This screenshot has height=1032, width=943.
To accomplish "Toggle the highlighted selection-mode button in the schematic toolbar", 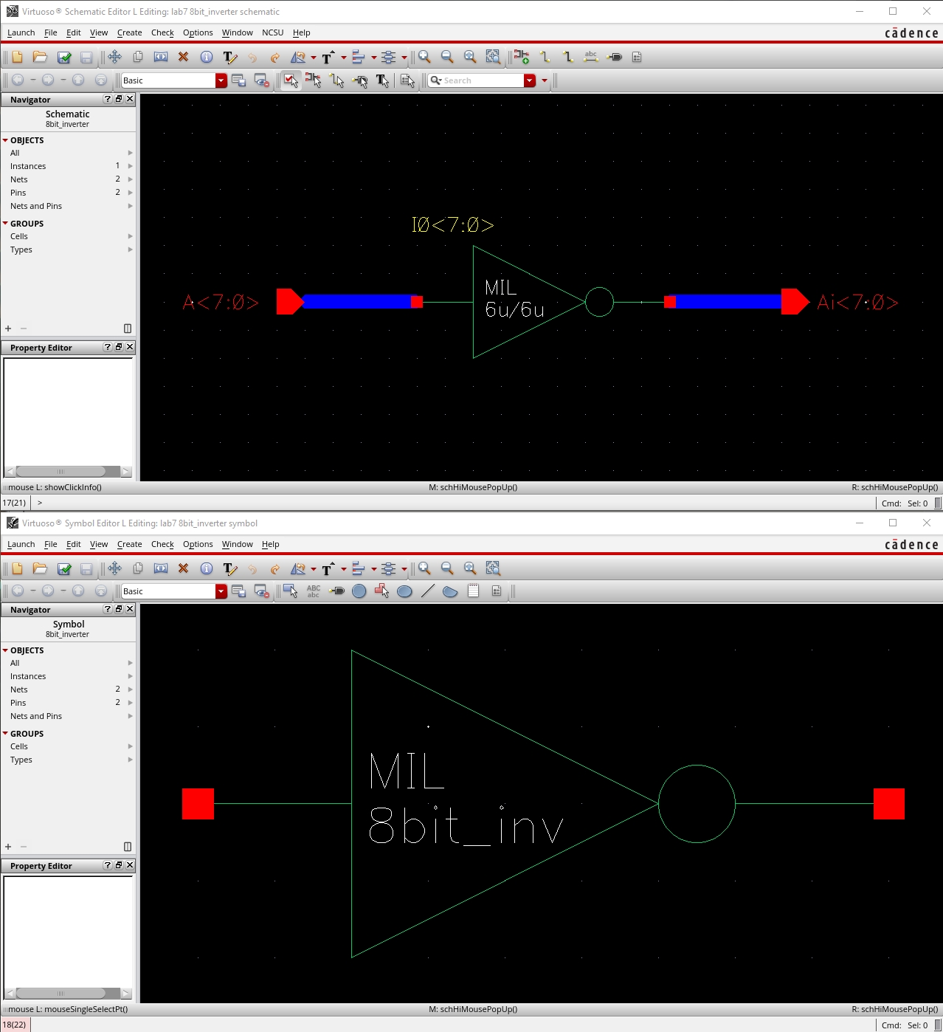I will click(291, 80).
